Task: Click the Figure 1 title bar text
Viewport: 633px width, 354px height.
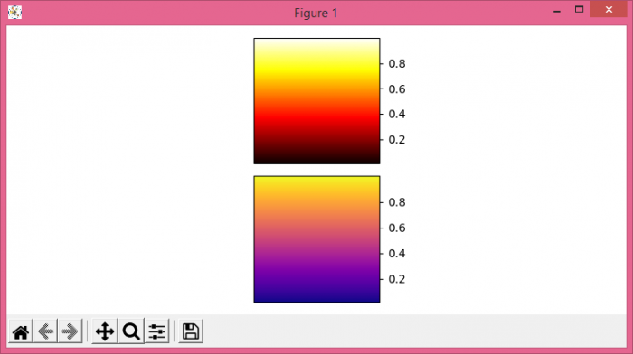Action: [x=316, y=13]
